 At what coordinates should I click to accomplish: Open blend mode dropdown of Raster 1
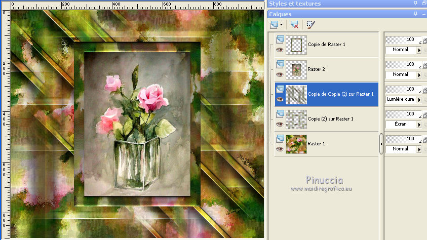(x=419, y=149)
